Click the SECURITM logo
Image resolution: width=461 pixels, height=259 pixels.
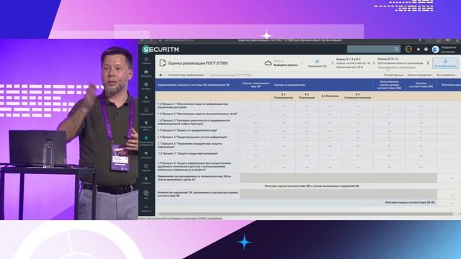161,50
